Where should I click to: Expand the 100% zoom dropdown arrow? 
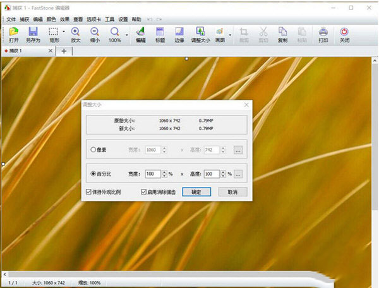pos(127,32)
